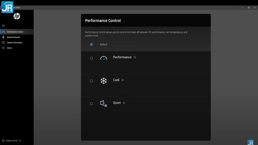
Task: Click the Default option label
Action: pos(104,44)
